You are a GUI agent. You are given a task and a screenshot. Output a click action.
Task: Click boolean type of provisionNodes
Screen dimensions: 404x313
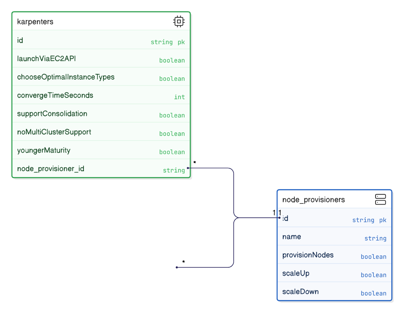[373, 256]
